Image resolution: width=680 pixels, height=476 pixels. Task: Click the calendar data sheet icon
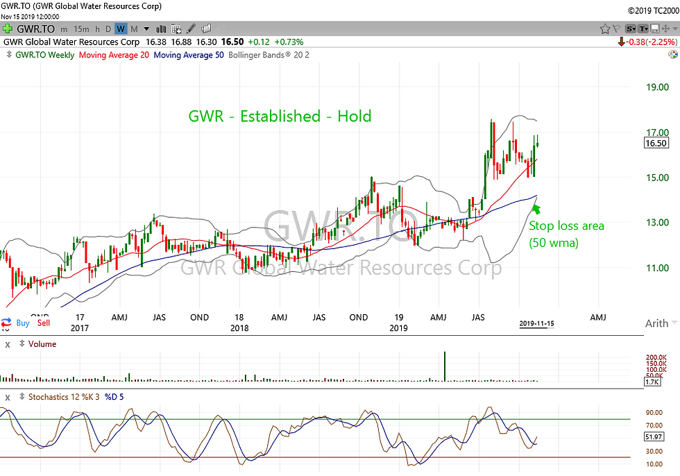coord(176,29)
